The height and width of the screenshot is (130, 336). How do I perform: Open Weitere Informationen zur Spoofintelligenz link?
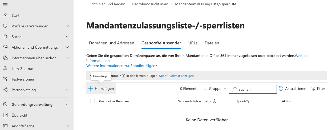click(122, 66)
